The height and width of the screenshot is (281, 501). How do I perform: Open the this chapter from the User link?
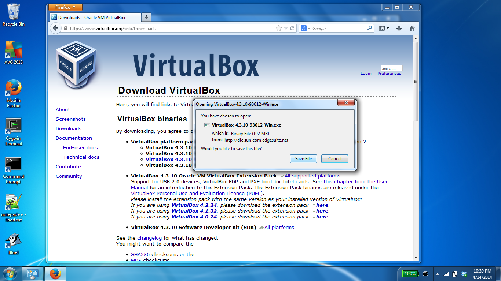pyautogui.click(x=356, y=181)
